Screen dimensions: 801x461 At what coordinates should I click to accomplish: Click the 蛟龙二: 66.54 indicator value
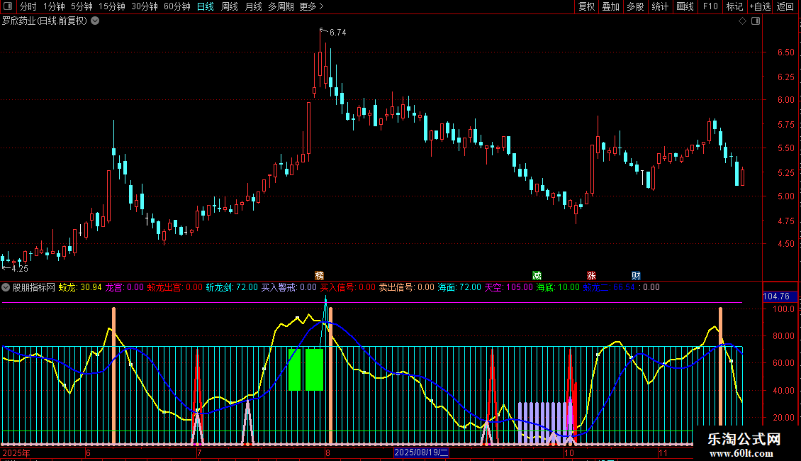click(609, 287)
